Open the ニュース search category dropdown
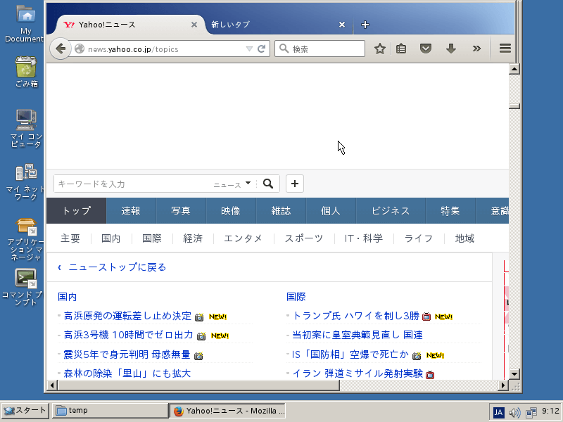The width and height of the screenshot is (563, 422). coord(232,184)
